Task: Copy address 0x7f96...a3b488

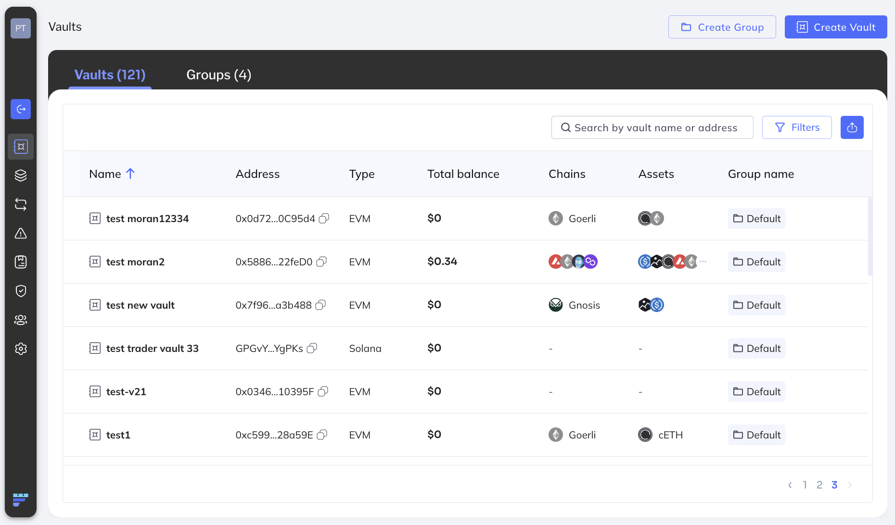Action: click(320, 305)
